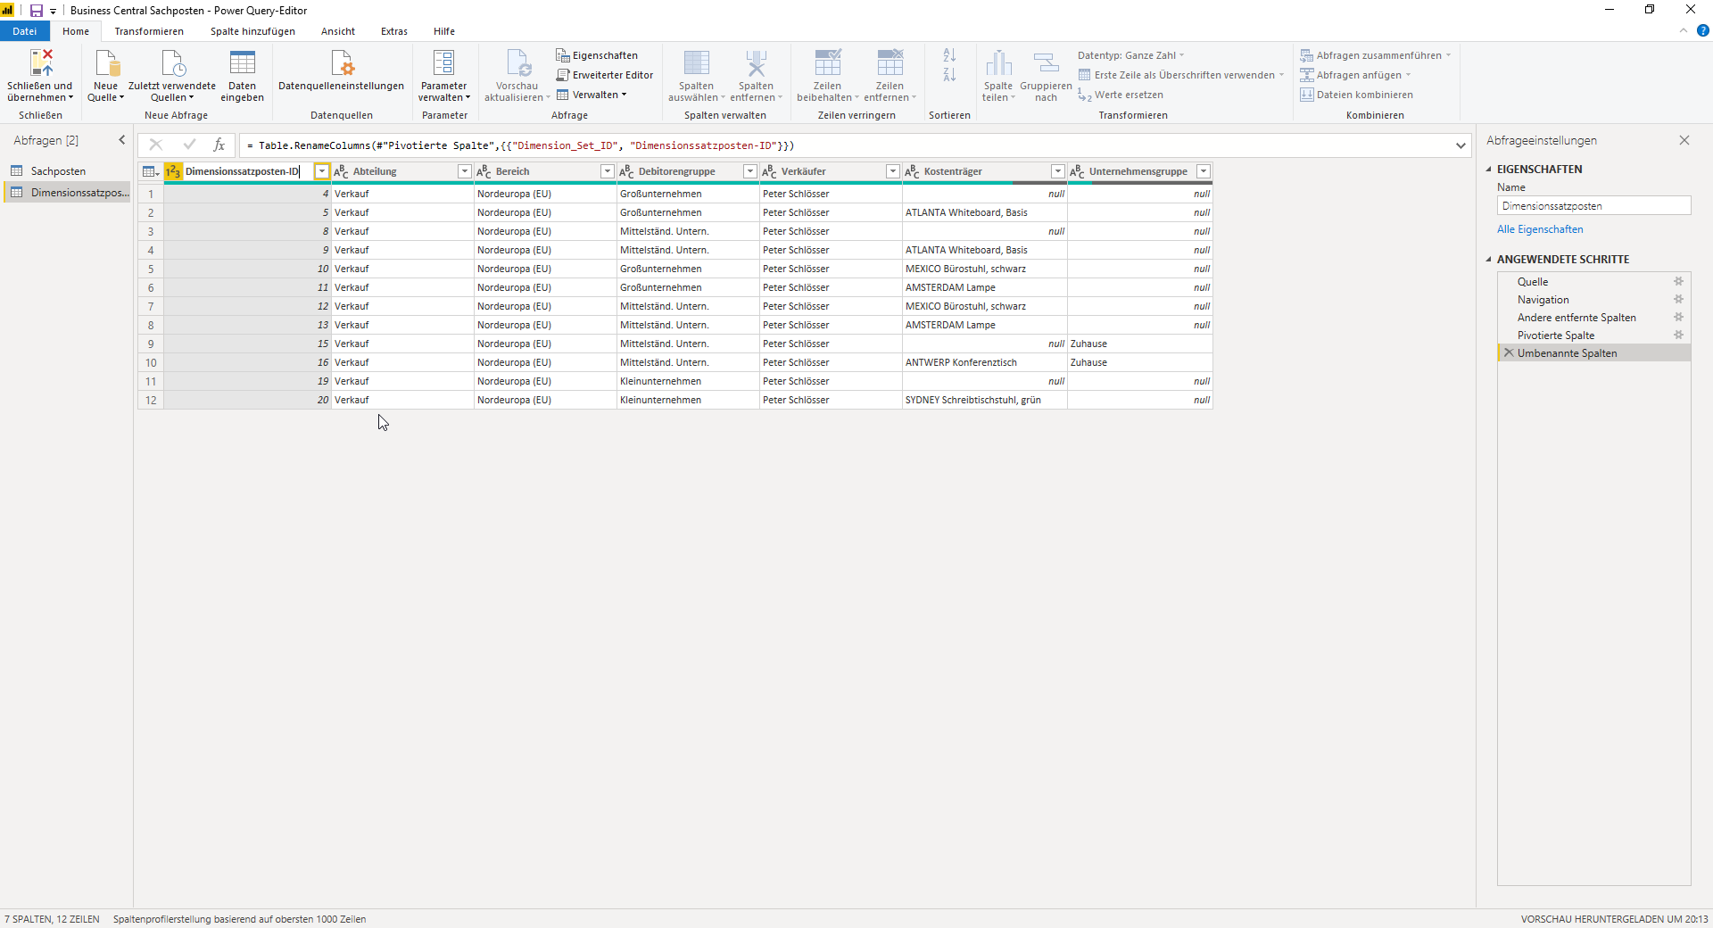The width and height of the screenshot is (1713, 928).
Task: Collapse the Abfragen pane
Action: pos(122,140)
